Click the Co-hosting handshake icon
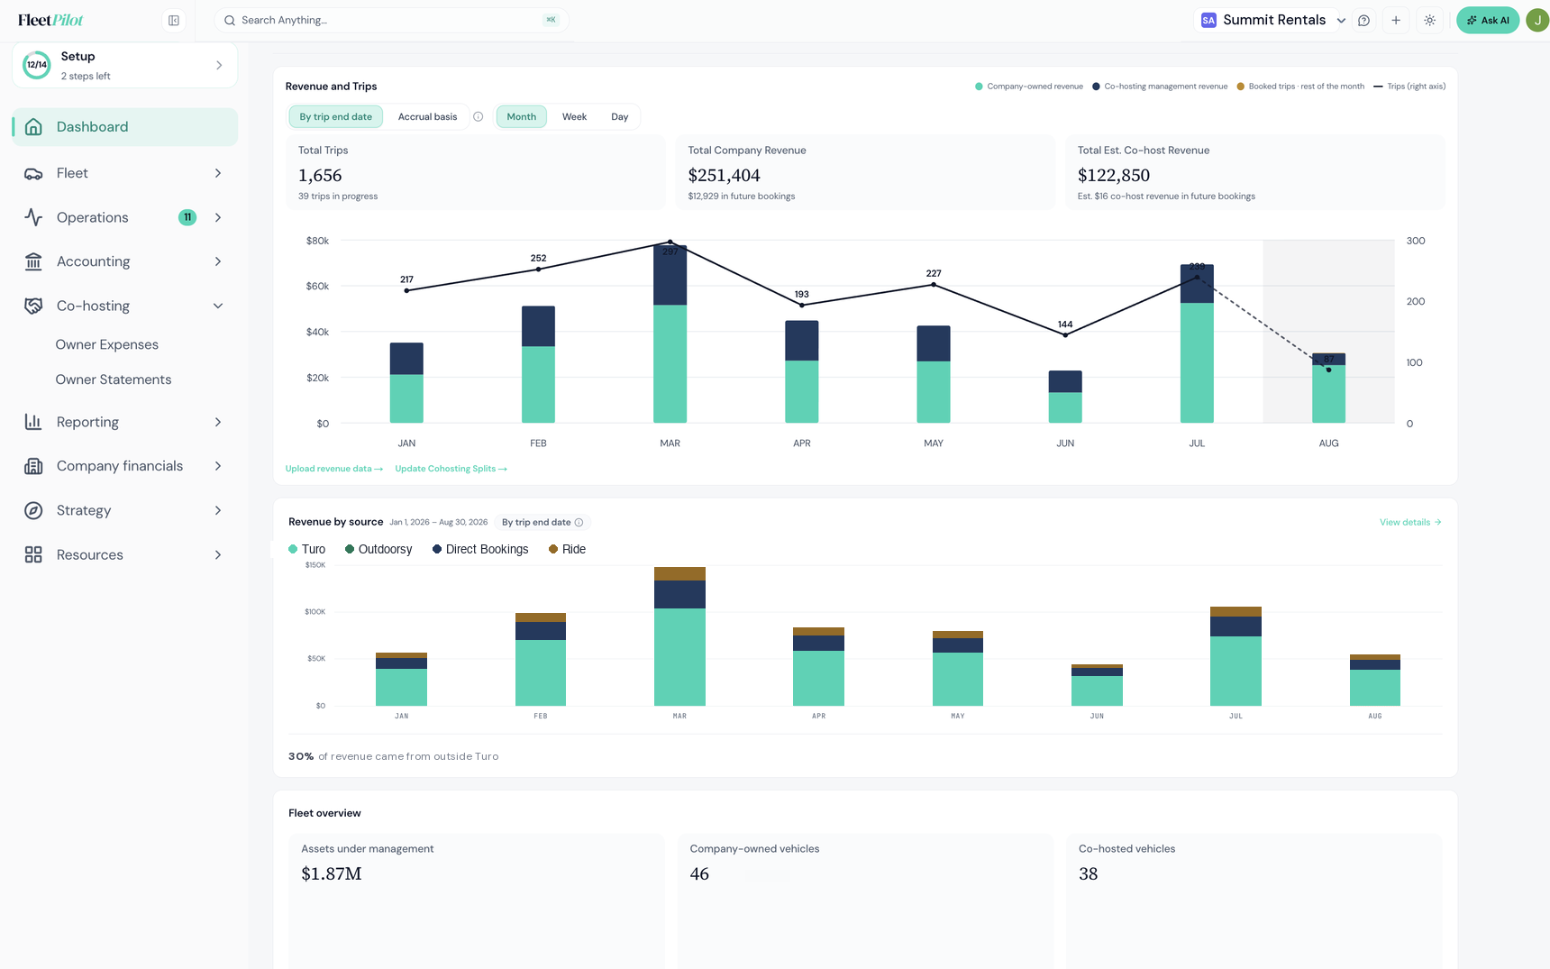The width and height of the screenshot is (1550, 969). coord(33,306)
